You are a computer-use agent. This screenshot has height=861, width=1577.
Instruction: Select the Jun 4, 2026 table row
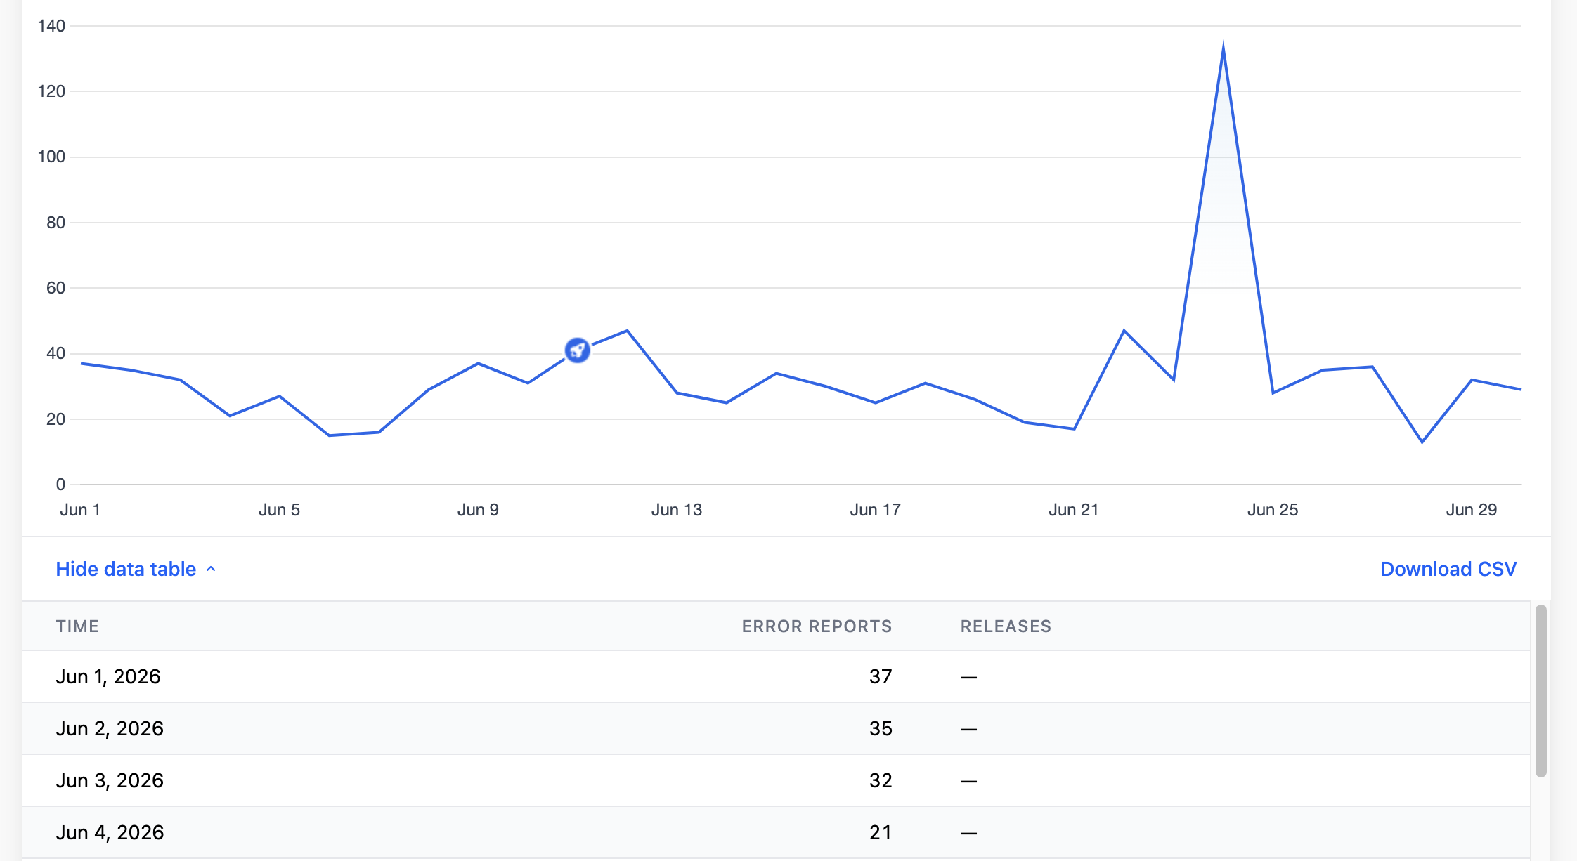pos(776,832)
